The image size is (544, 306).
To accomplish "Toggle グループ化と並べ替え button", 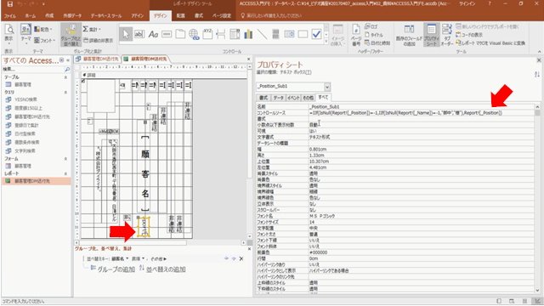I will click(71, 35).
